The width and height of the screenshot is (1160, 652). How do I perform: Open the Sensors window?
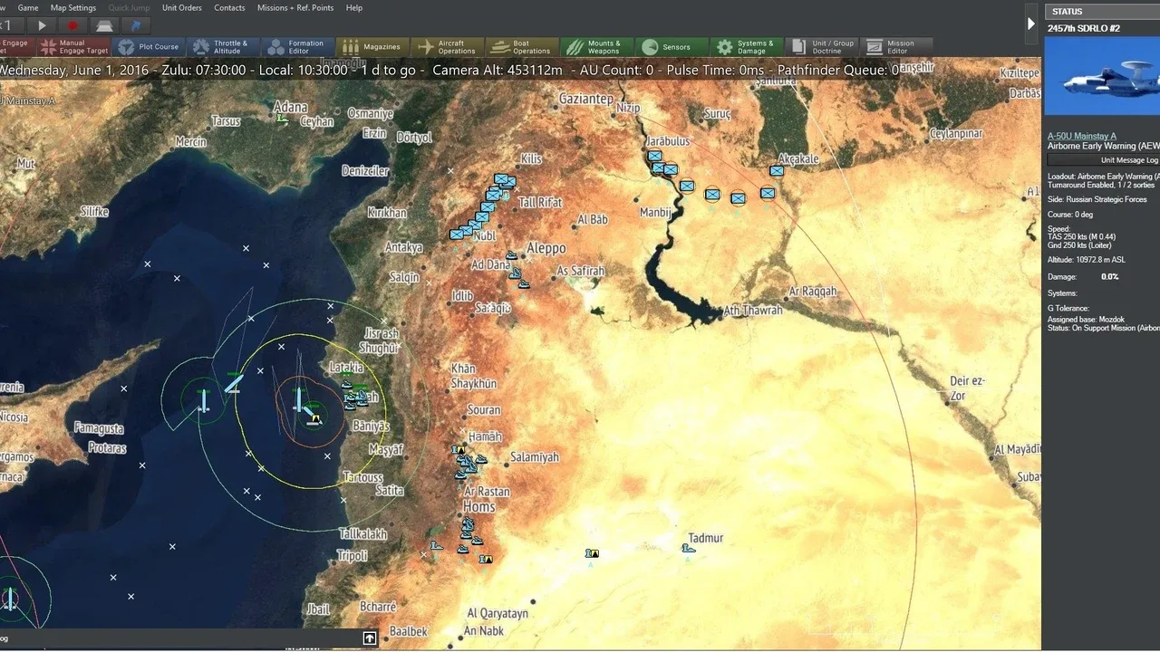pos(668,47)
